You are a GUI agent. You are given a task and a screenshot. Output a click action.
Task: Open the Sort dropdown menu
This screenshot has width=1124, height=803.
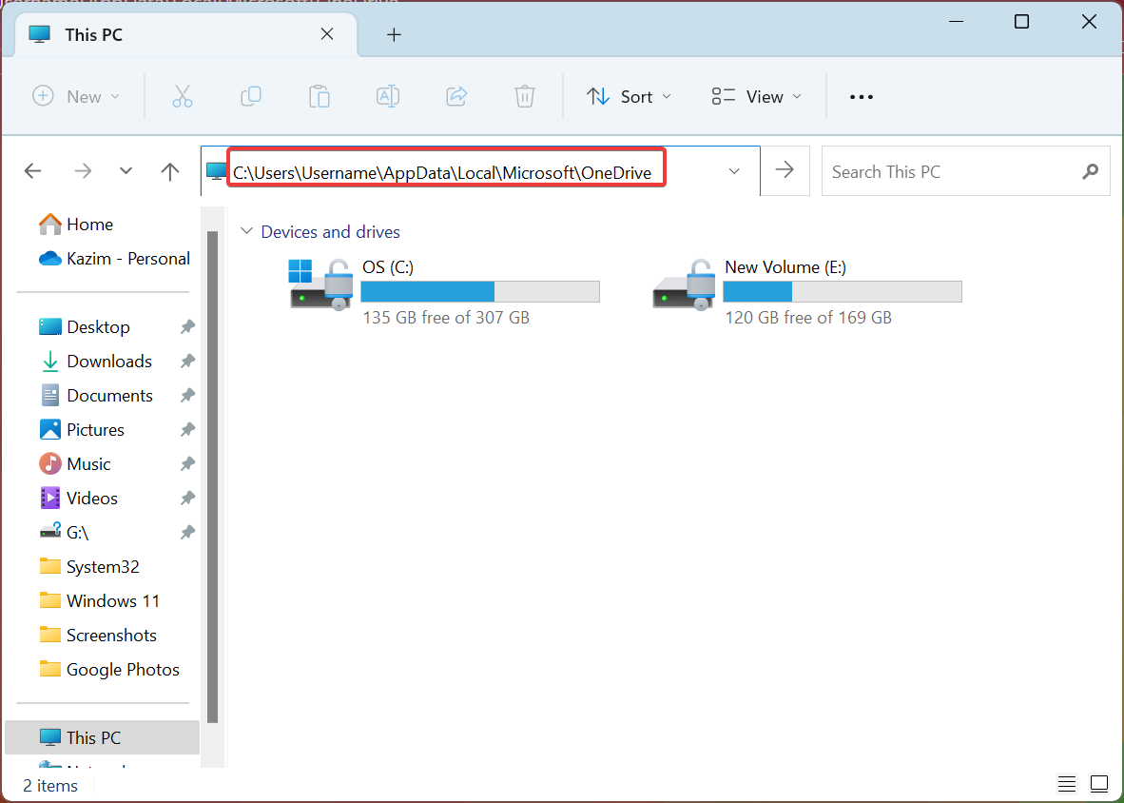[x=628, y=96]
